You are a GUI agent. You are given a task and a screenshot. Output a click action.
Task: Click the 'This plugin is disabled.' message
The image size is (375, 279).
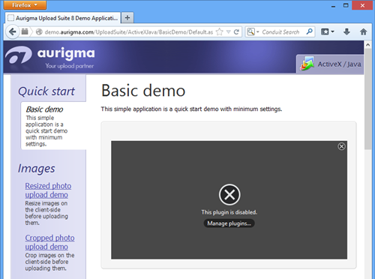coord(229,212)
